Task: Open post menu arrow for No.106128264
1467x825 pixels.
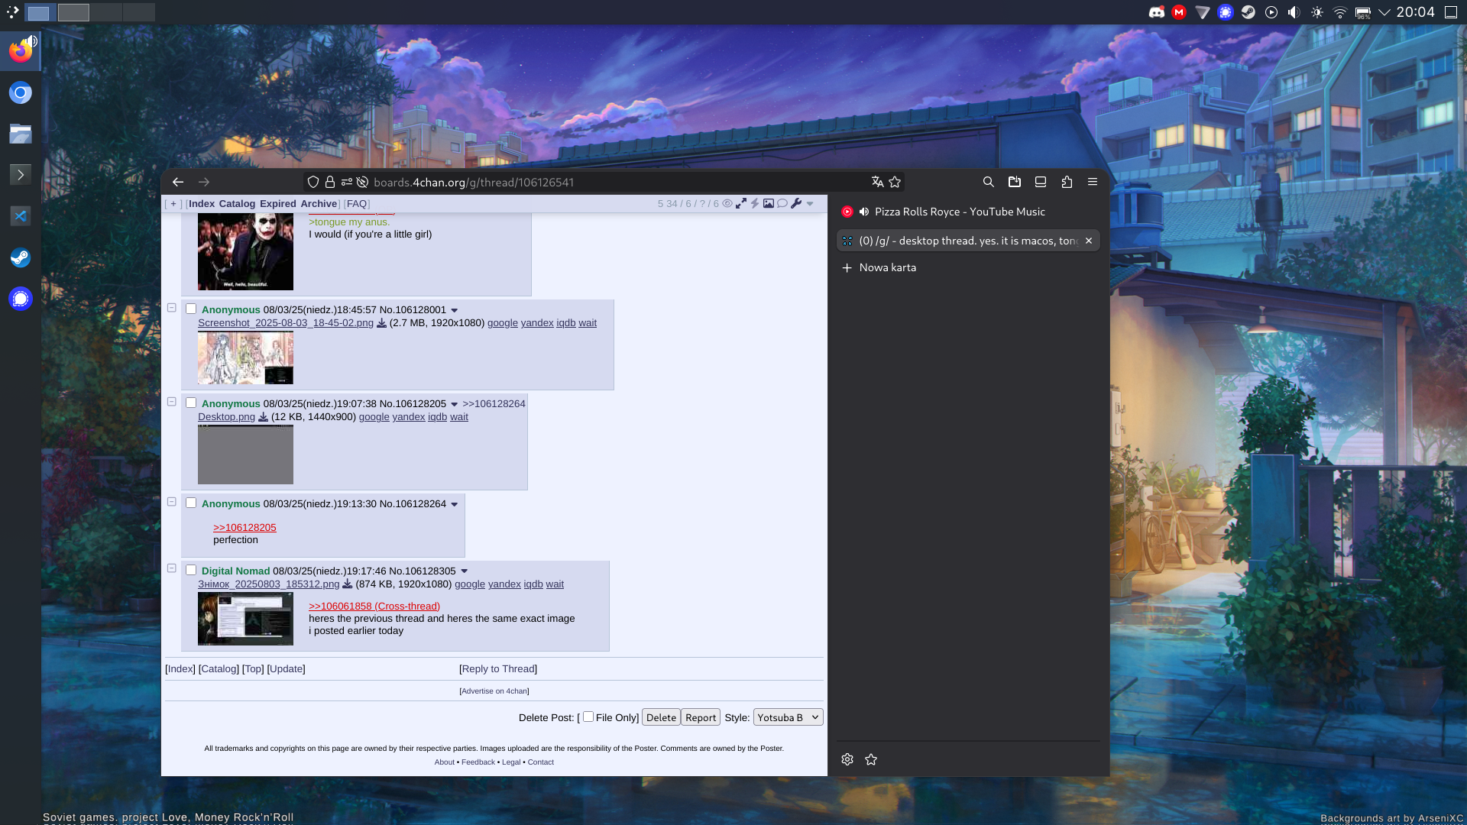Action: [x=455, y=505]
